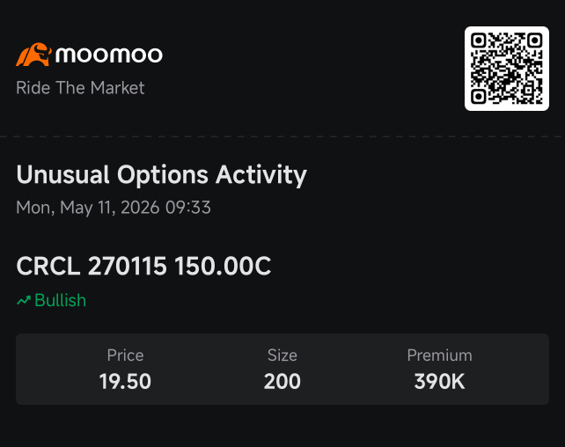Open the CRCL 270115 150.00C contract title
The height and width of the screenshot is (447, 565).
click(x=143, y=267)
